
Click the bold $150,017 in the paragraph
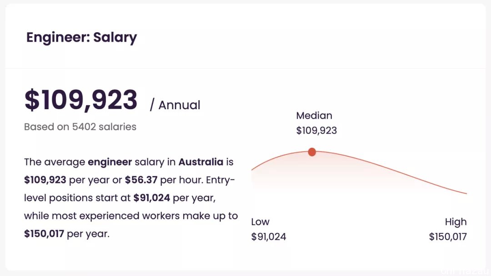pyautogui.click(x=44, y=233)
